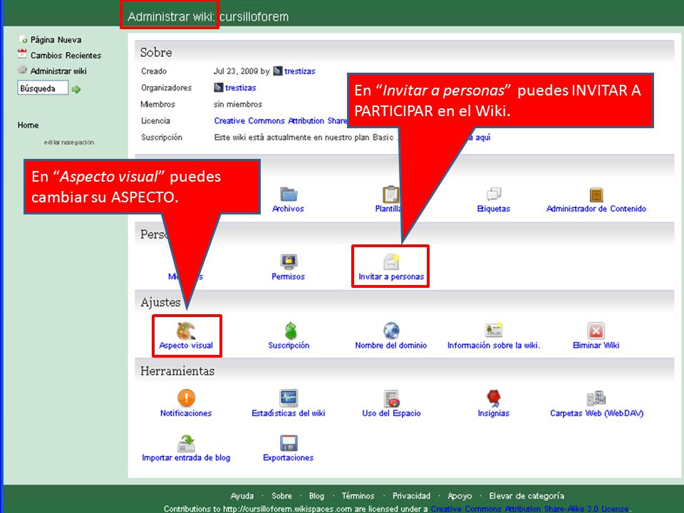
Task: Click the Plantillas clipboard icon
Action: [390, 194]
